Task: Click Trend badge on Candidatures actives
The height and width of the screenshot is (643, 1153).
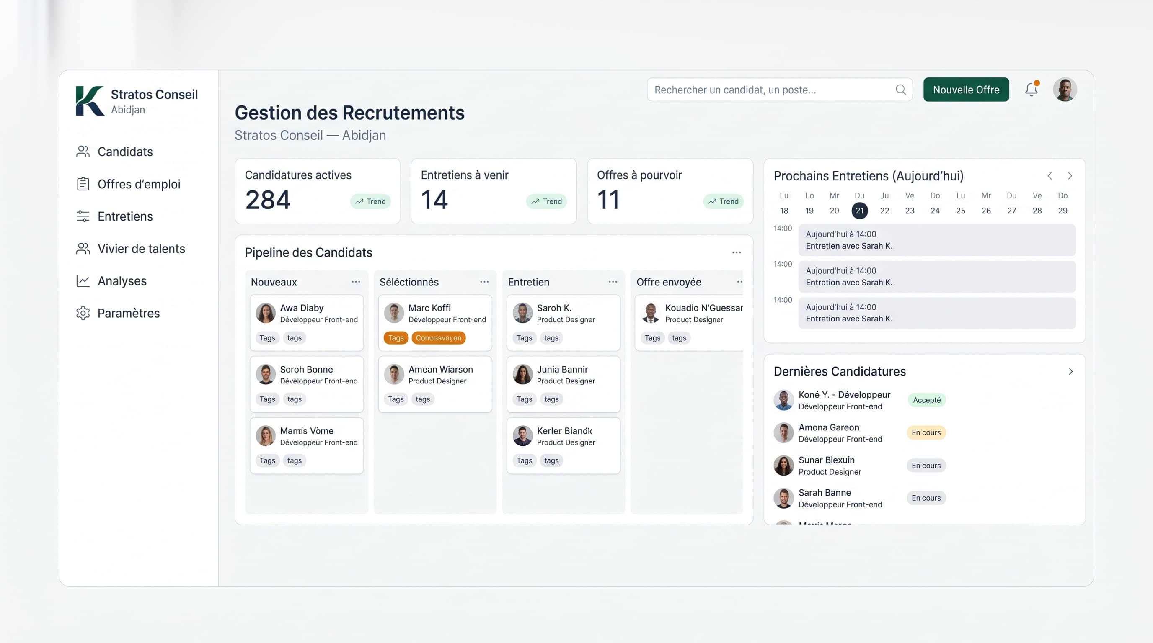Action: click(x=371, y=201)
